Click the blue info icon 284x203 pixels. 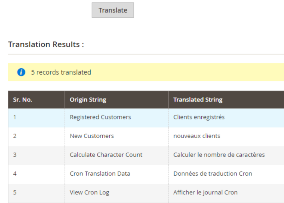[x=21, y=72]
